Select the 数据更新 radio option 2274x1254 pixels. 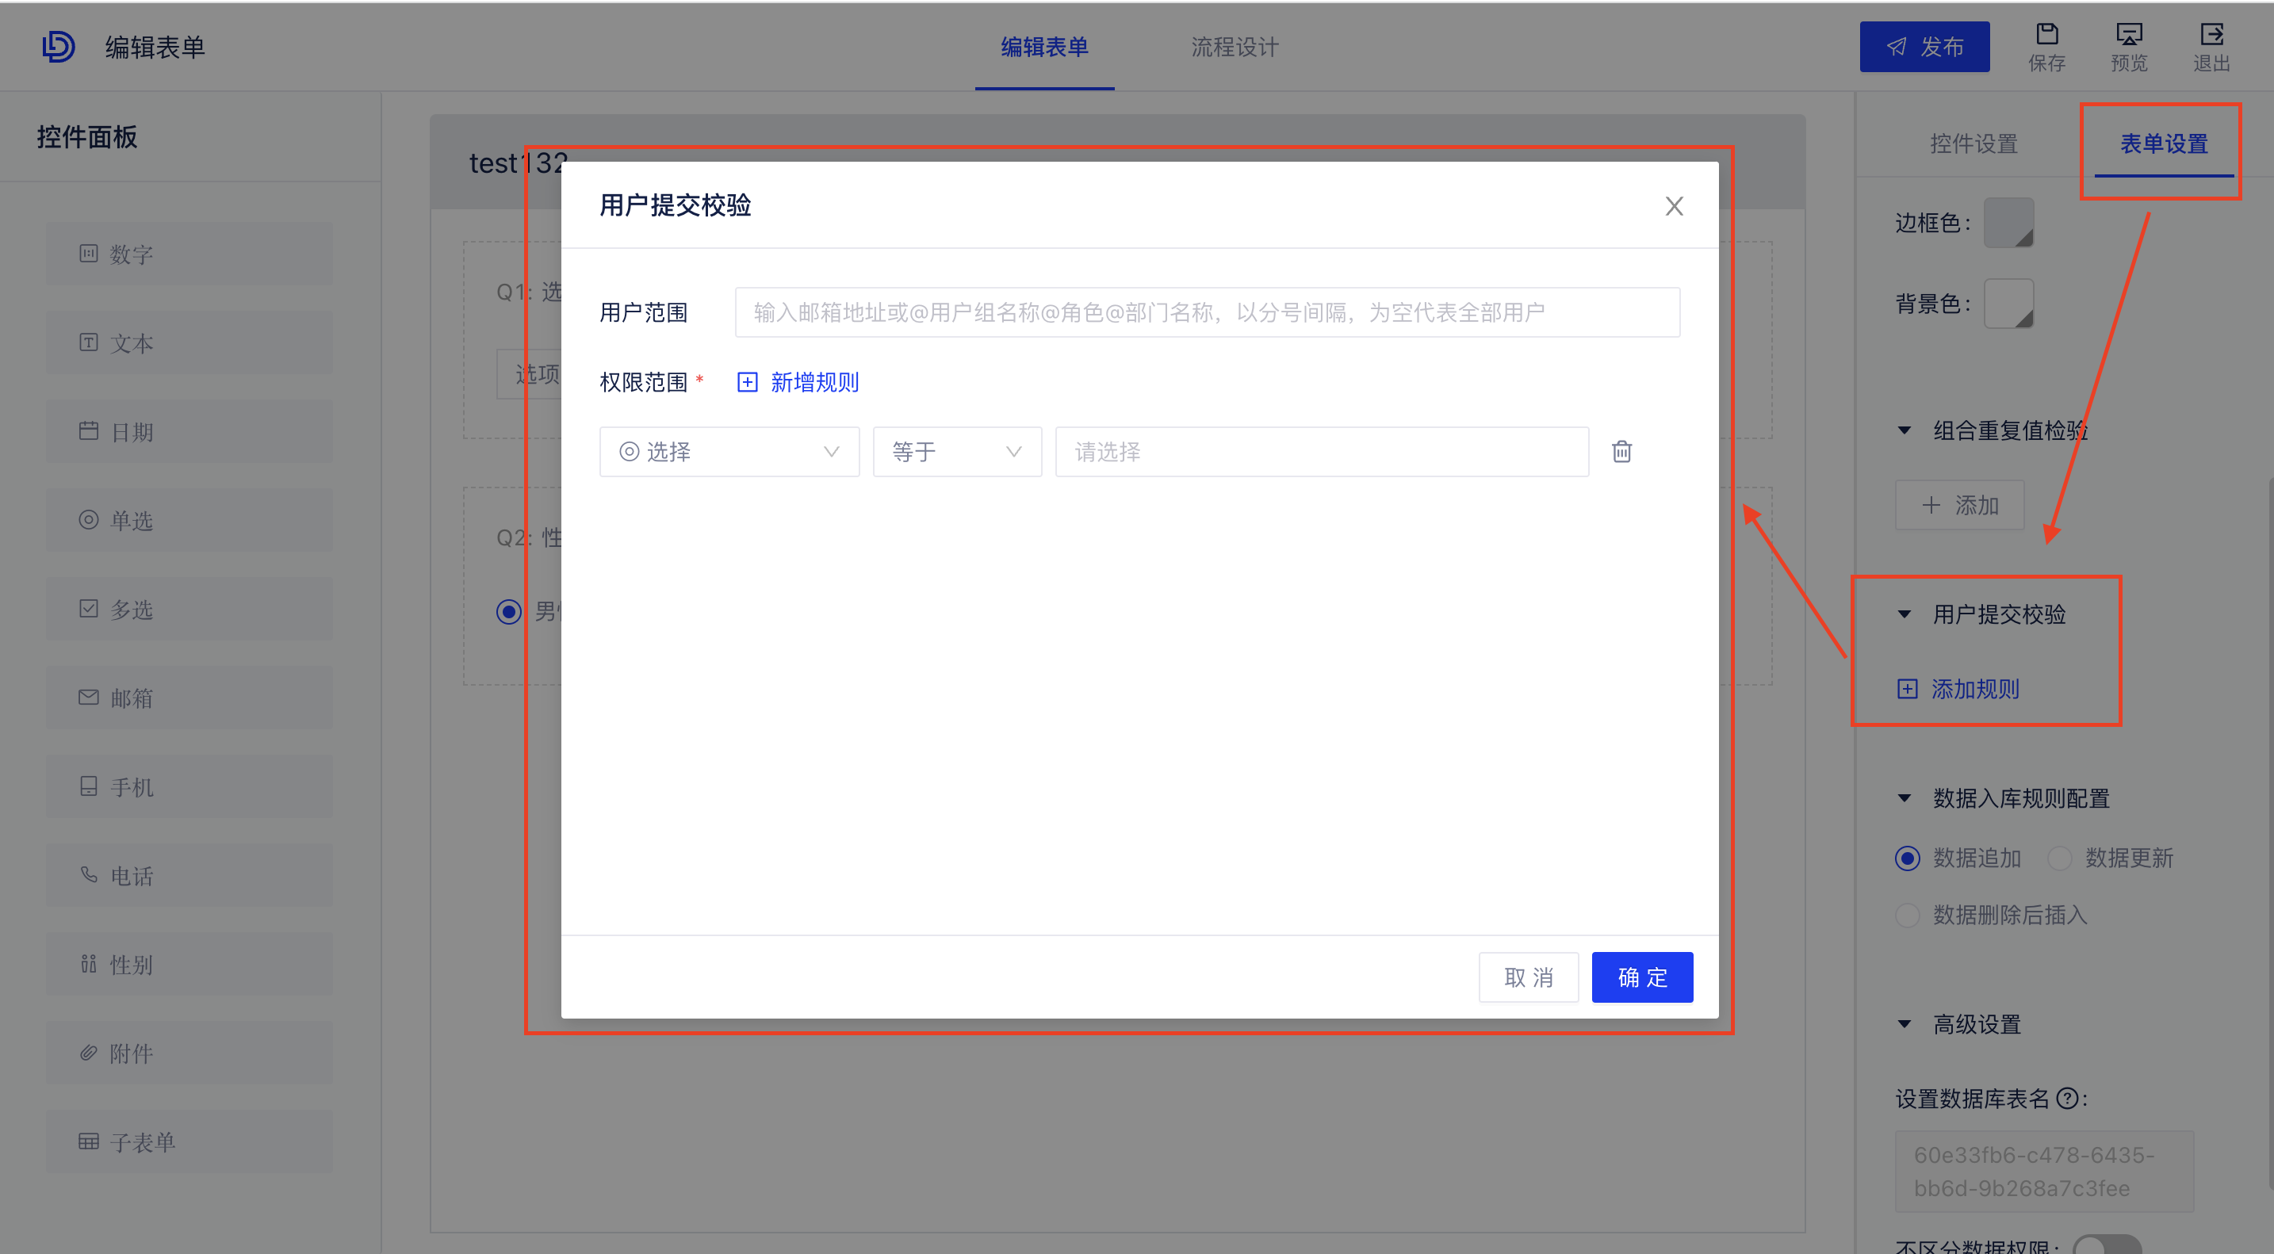pos(2062,858)
